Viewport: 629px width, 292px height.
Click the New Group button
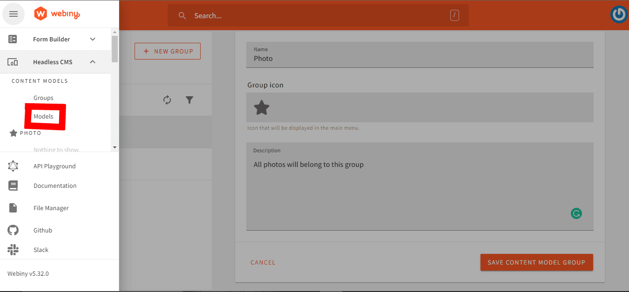coord(168,51)
